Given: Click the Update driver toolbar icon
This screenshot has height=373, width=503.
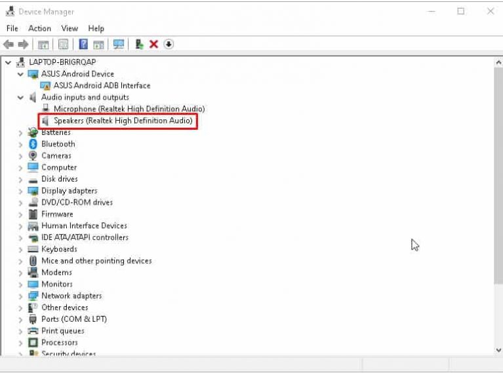Looking at the screenshot, I should coord(139,44).
